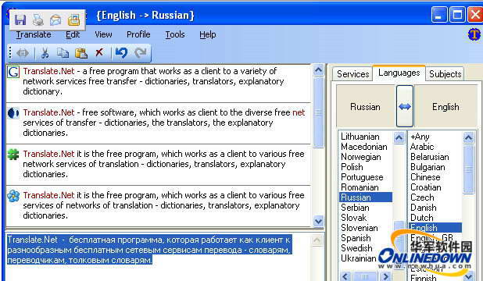Viewport: 483px width, 281px height.
Task: Swap languages with the double-arrow button
Action: [405, 106]
